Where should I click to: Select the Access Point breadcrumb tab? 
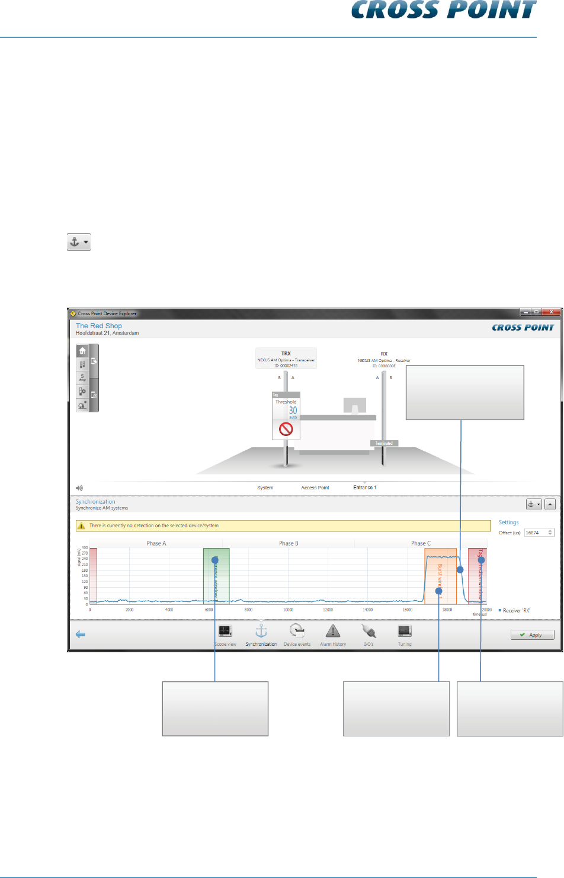tap(315, 488)
